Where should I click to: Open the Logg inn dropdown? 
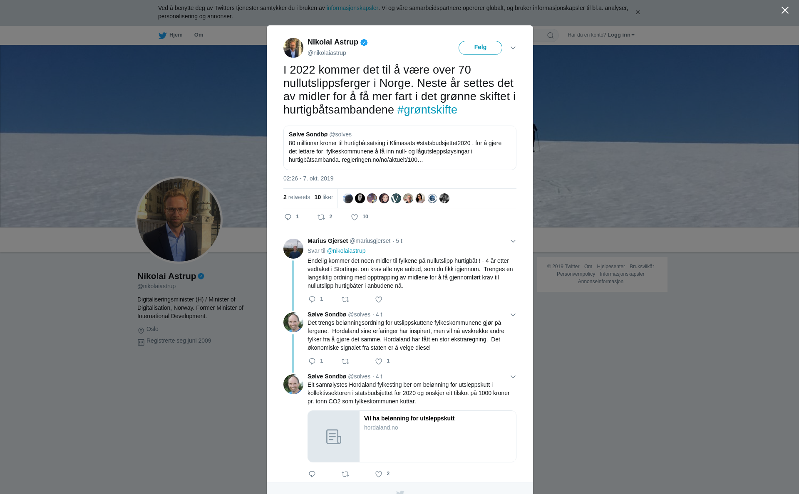point(621,35)
